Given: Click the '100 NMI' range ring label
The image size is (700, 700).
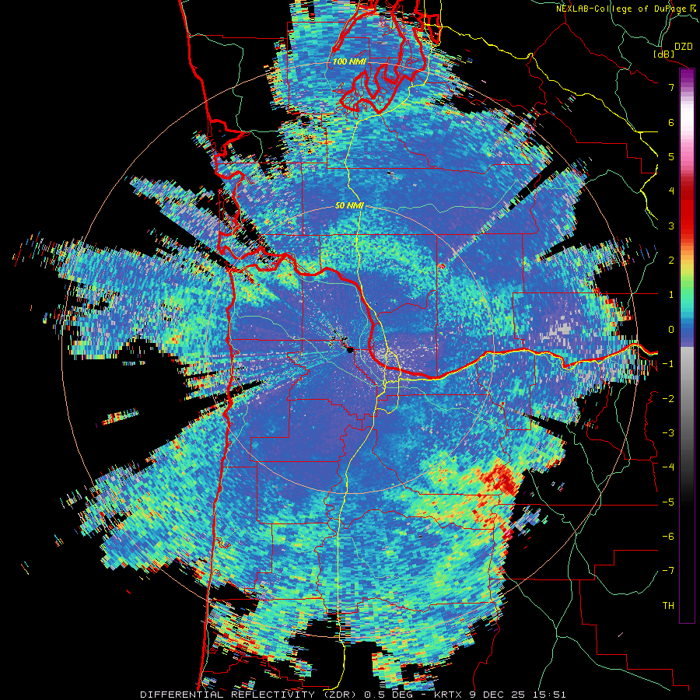Looking at the screenshot, I should [349, 61].
